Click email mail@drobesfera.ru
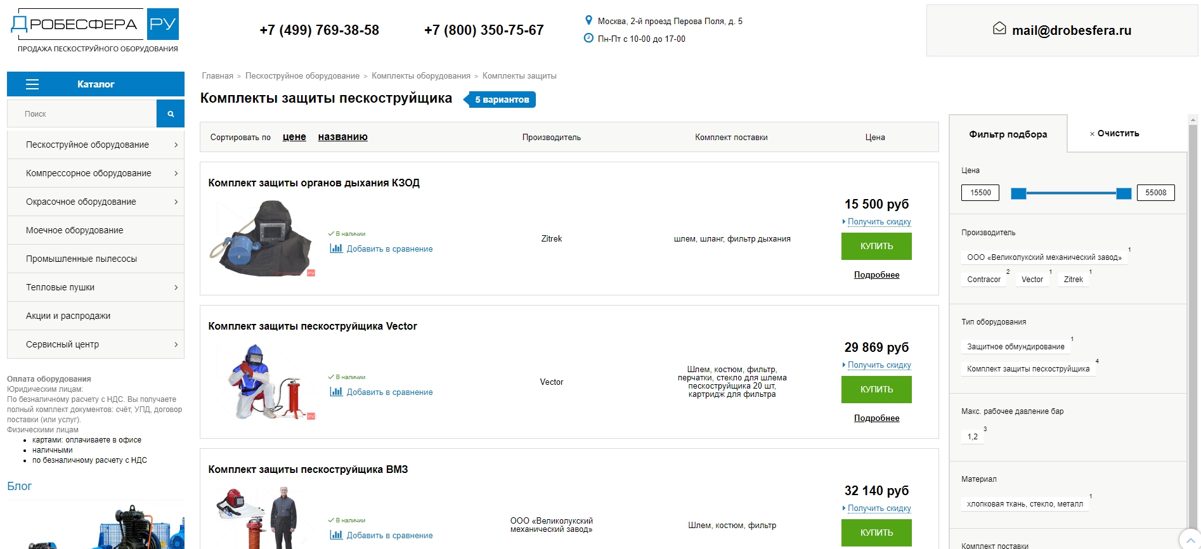This screenshot has height=549, width=1201. coord(1072,30)
